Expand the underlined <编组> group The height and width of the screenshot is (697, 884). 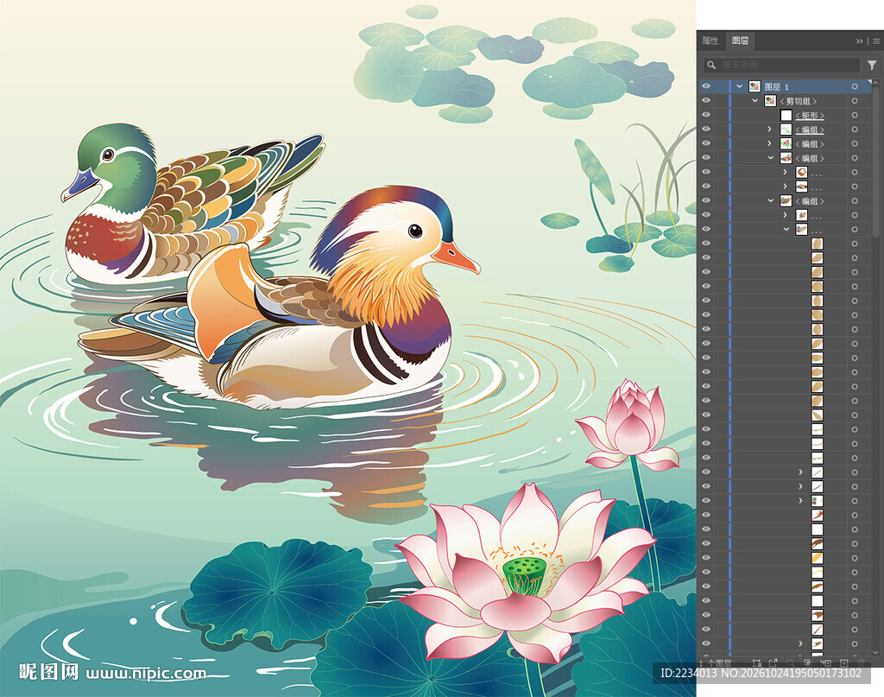(769, 130)
